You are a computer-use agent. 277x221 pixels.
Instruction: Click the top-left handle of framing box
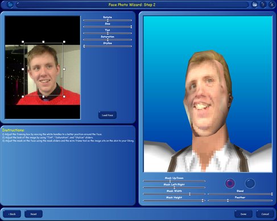tap(23, 42)
